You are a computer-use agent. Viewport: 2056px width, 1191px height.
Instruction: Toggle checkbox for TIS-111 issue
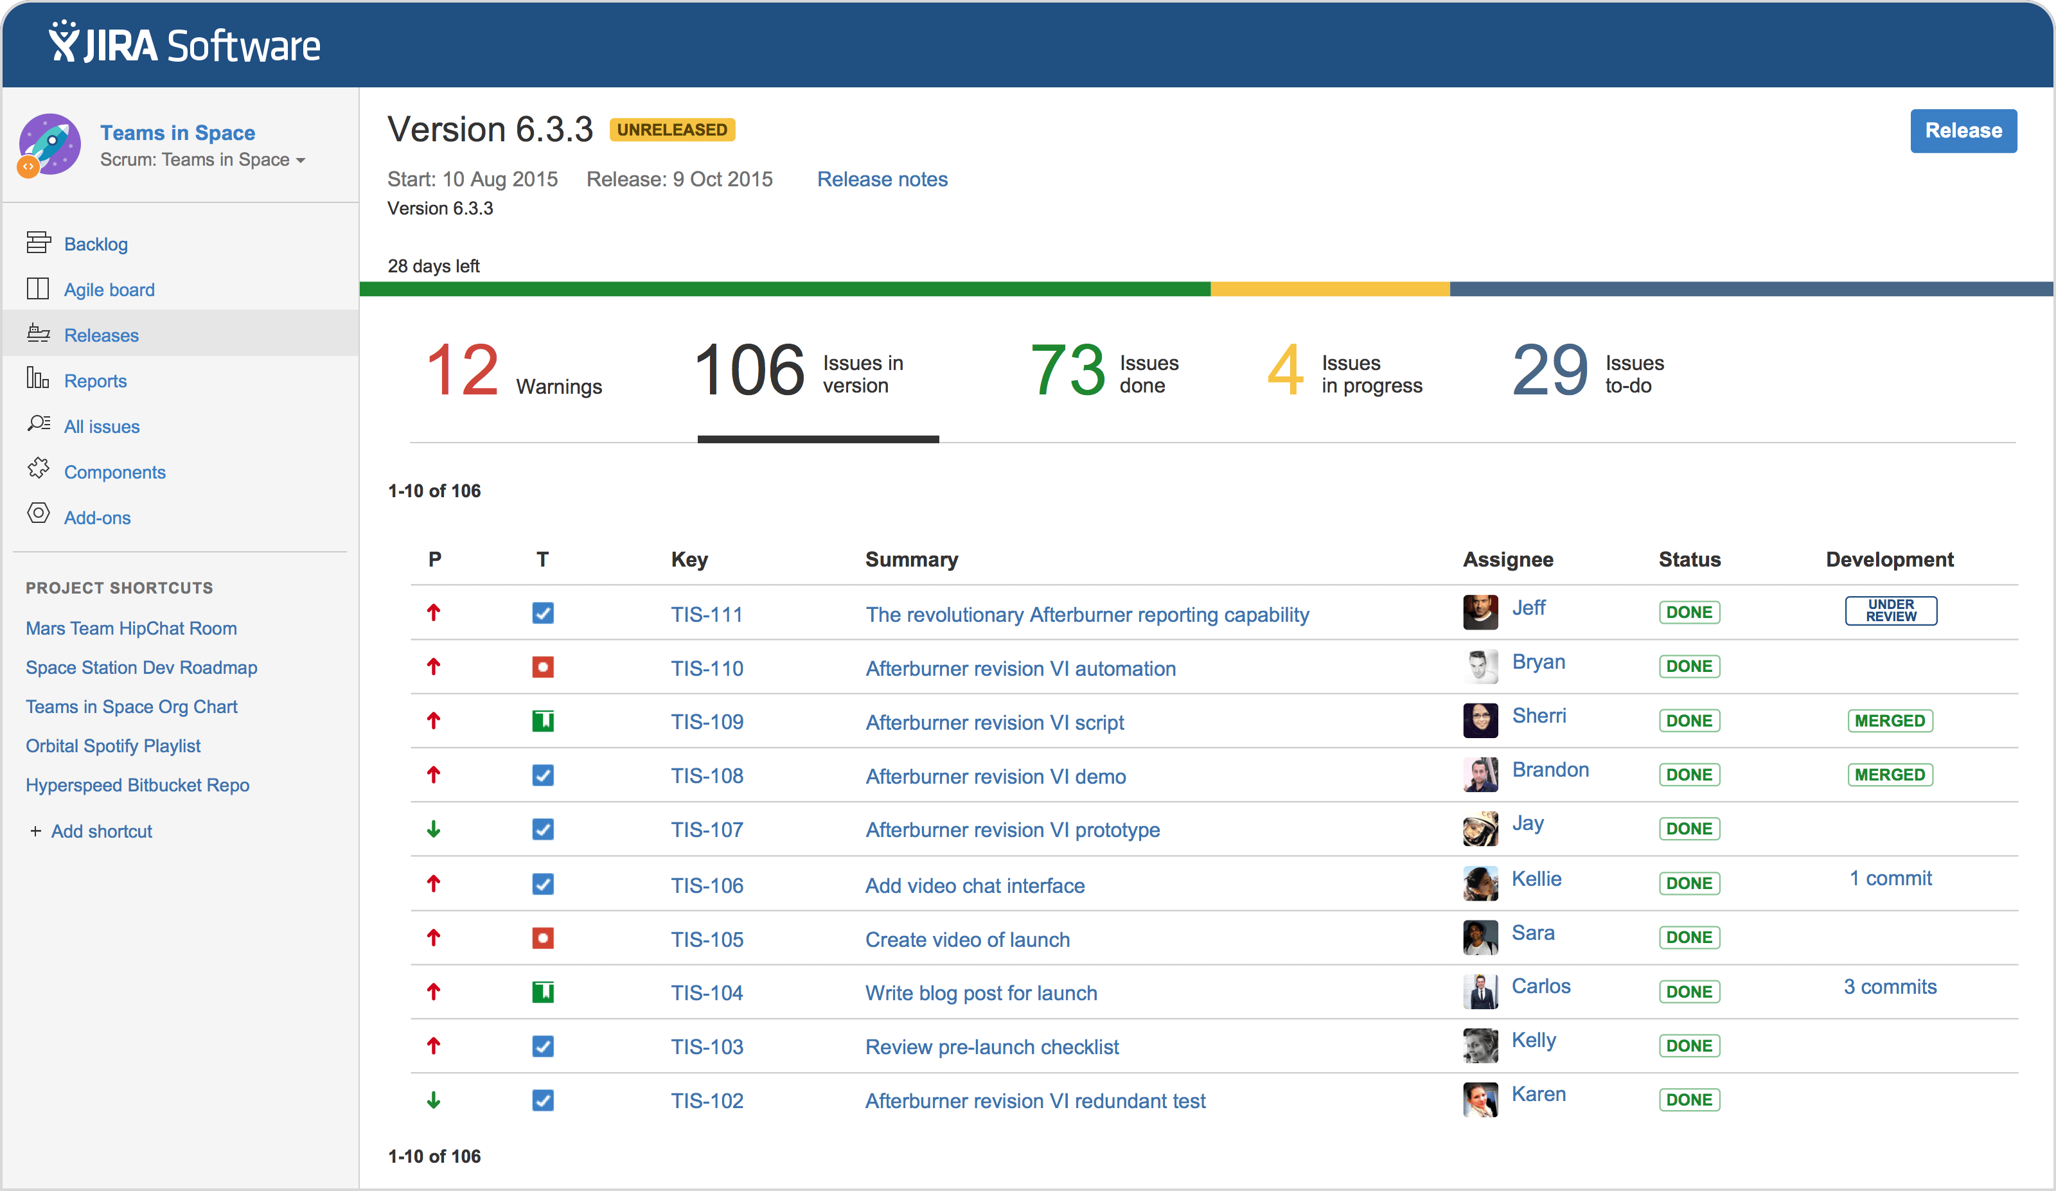click(543, 615)
